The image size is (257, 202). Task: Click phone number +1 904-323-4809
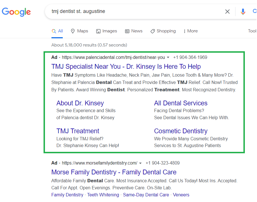163,163
